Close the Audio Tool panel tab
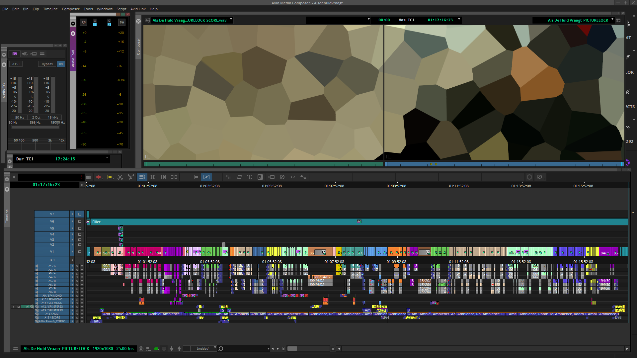The width and height of the screenshot is (637, 358). (73, 34)
